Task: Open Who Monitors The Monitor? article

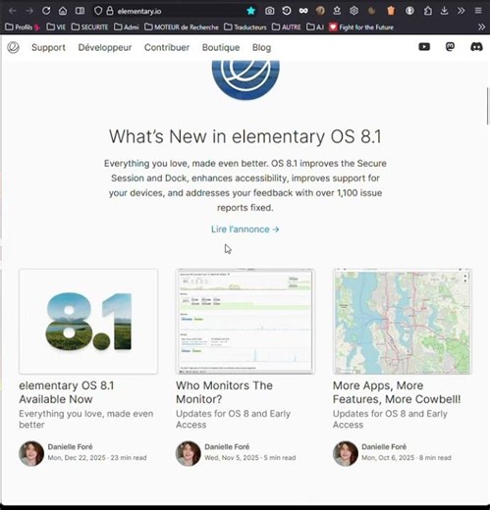Action: (224, 392)
